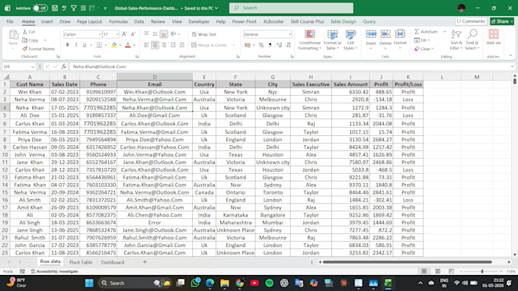Open the Clear dropdown
This screenshot has height=291, width=518.
[x=424, y=49]
